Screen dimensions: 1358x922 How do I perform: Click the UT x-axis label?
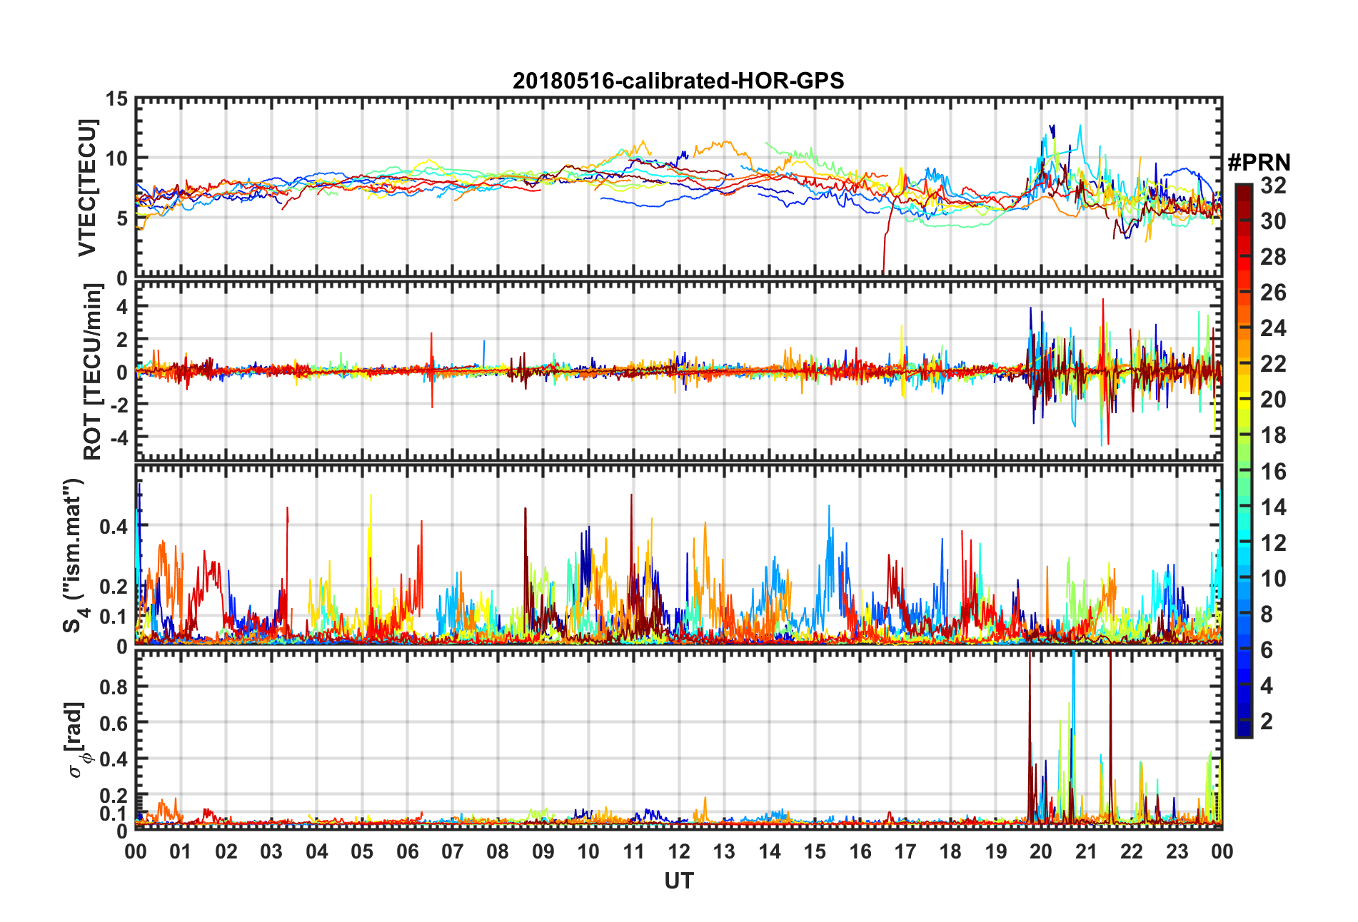click(x=679, y=881)
